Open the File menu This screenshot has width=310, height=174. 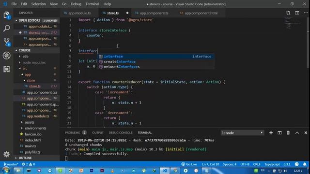(14, 4)
